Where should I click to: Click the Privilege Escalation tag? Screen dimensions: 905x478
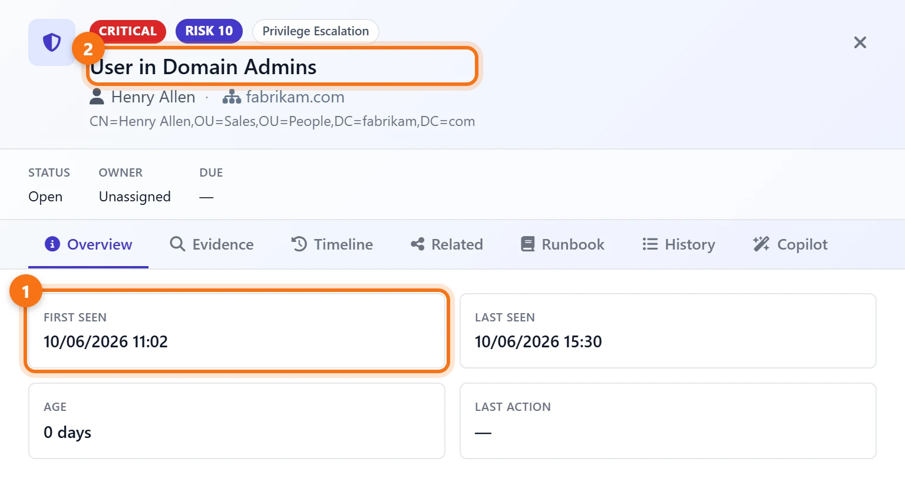pos(316,31)
